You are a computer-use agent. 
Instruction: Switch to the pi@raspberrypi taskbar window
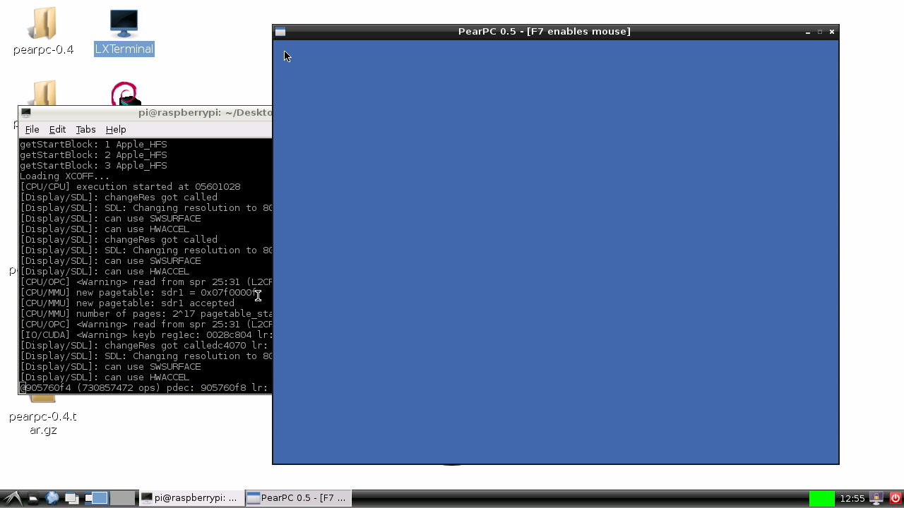[191, 499]
